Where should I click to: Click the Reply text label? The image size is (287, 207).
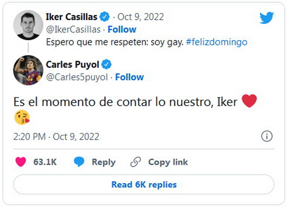point(103,162)
